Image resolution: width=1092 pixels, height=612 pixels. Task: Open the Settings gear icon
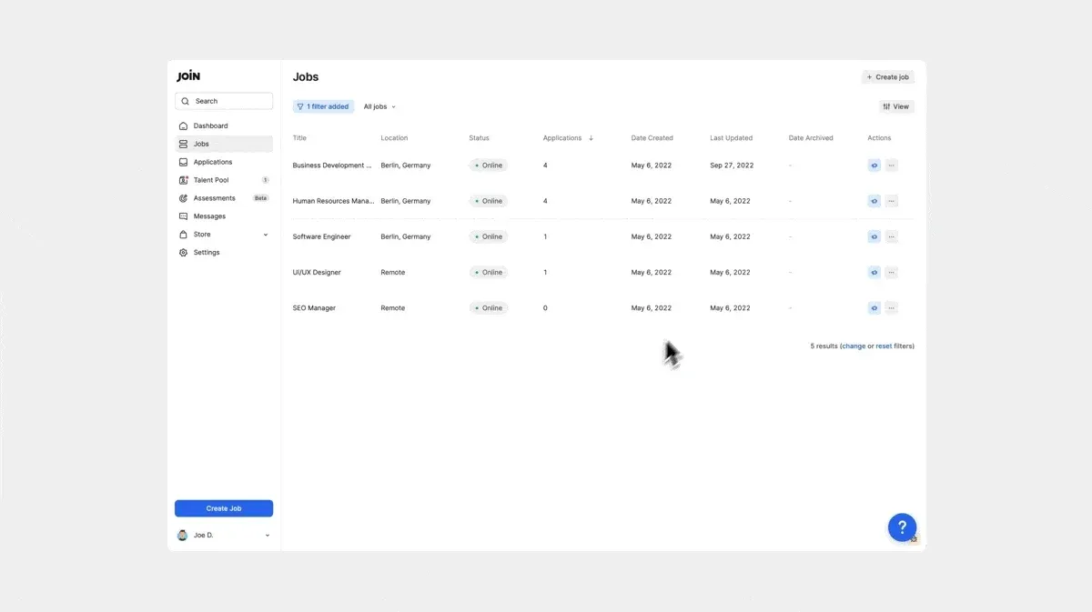184,253
